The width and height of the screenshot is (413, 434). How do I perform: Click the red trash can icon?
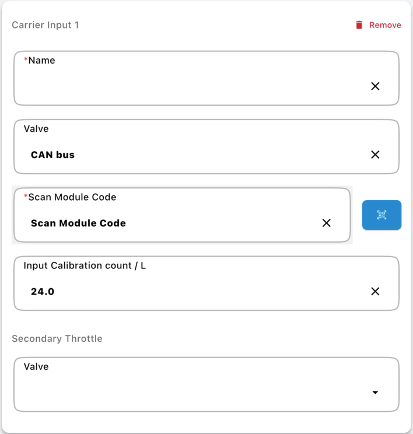pyautogui.click(x=359, y=25)
